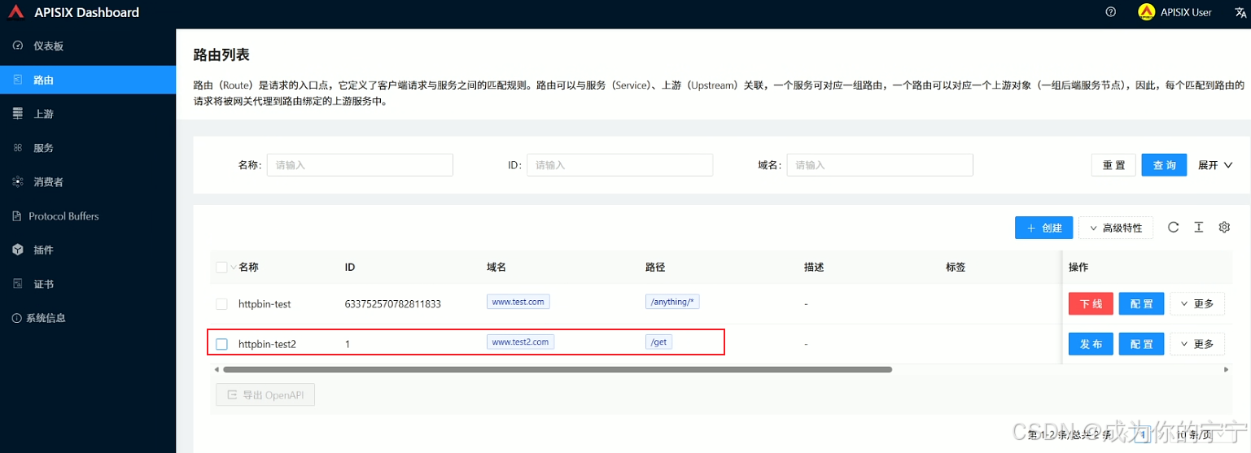Screen dimensions: 1251x453
Task: Open the Protocol Buffers menu item
Action: pos(88,216)
